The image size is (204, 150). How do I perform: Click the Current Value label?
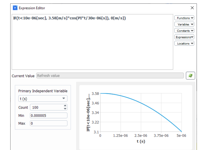23,76
